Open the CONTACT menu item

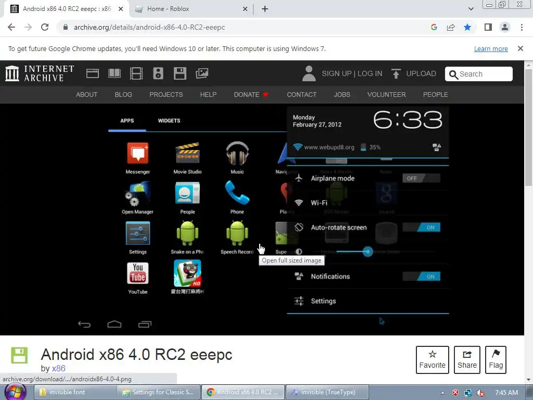301,95
